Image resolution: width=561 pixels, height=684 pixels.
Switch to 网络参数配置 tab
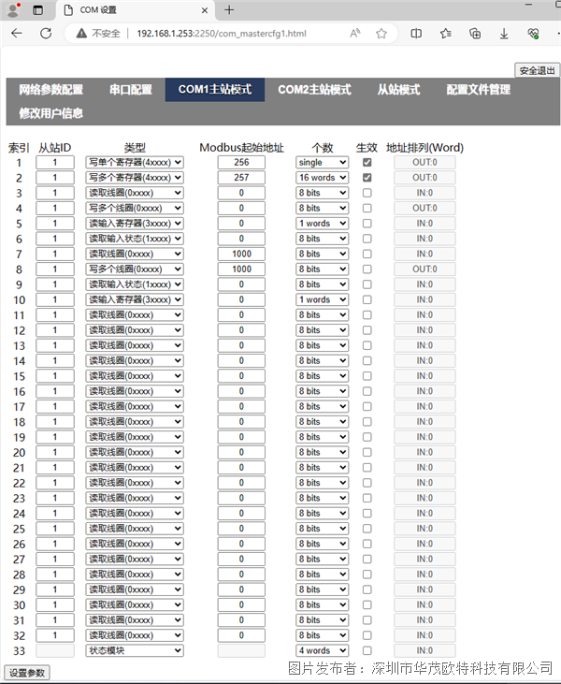tap(51, 90)
